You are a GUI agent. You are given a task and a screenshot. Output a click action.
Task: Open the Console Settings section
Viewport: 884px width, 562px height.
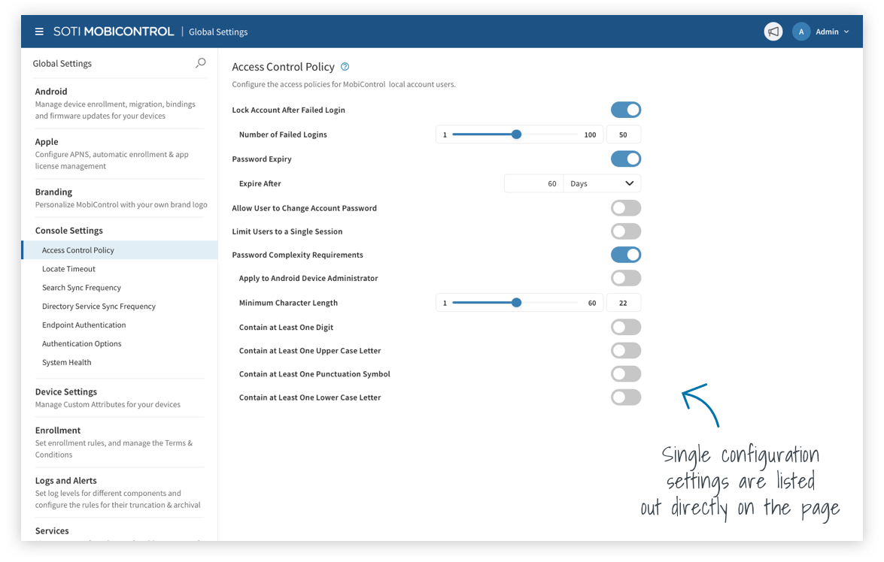pyautogui.click(x=70, y=230)
